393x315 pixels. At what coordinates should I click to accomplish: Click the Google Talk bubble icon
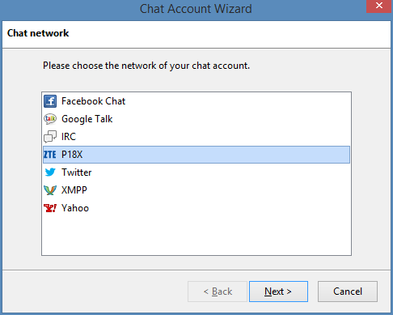click(50, 119)
